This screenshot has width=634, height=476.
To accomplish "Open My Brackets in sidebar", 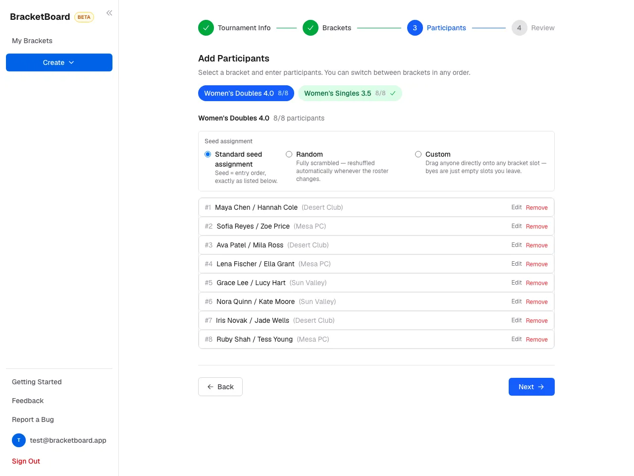I will pos(32,41).
